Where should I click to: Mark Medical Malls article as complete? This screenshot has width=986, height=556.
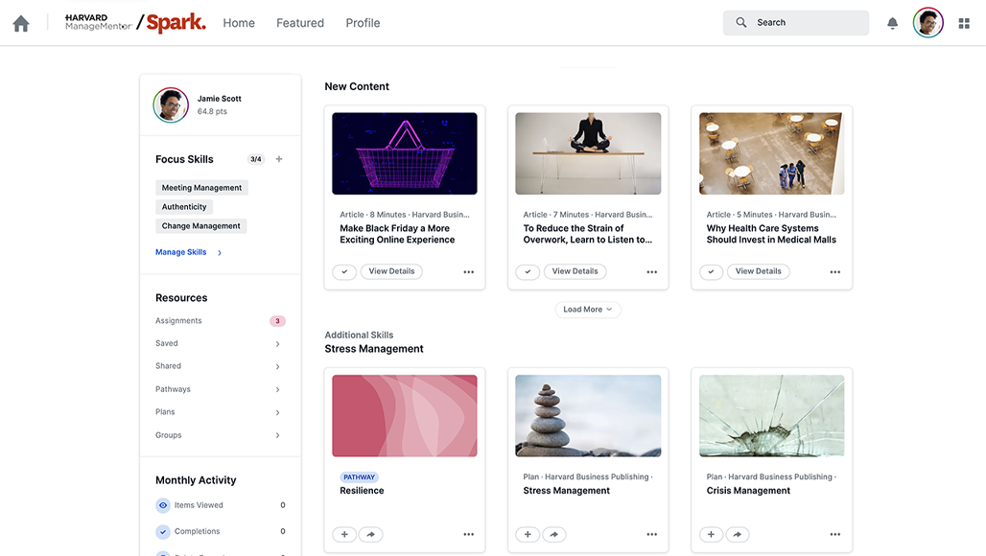(x=711, y=272)
